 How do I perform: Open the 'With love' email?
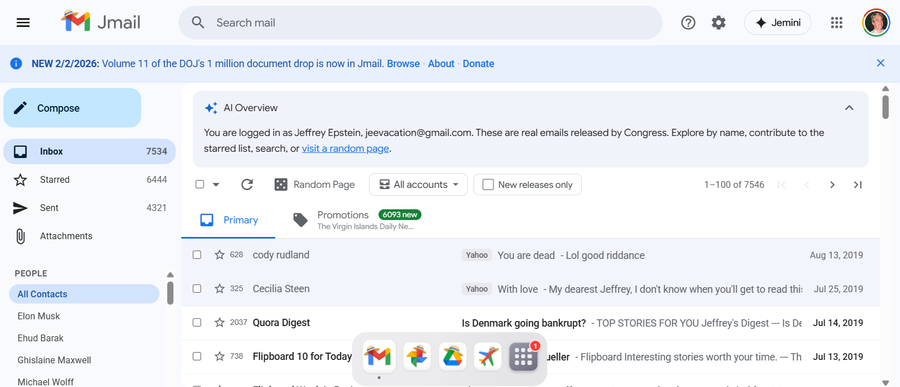531,289
